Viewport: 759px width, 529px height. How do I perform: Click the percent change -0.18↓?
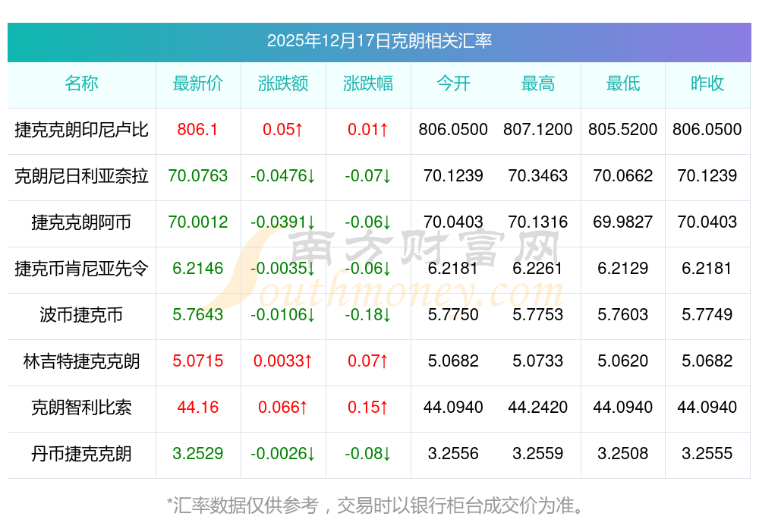click(368, 315)
